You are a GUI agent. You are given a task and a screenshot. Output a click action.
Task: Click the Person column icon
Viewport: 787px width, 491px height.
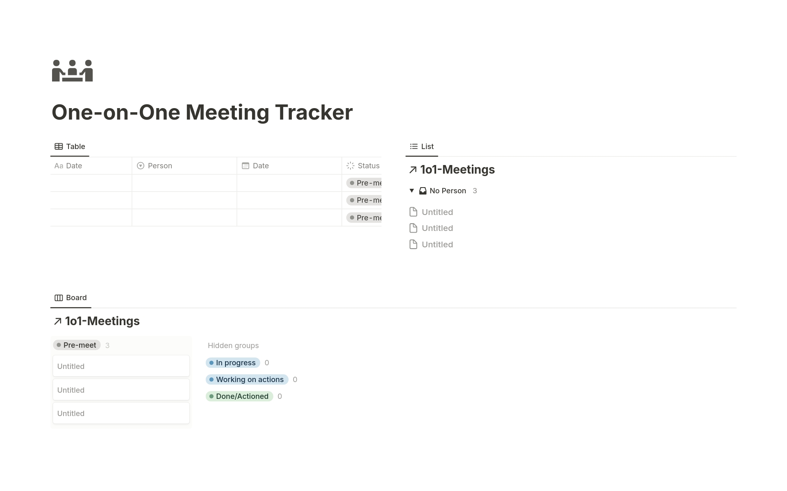tap(141, 165)
